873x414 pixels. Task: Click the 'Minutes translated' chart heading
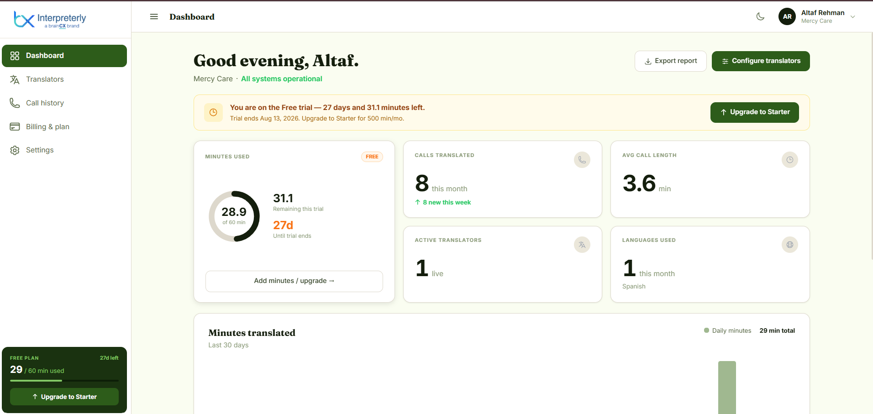click(252, 333)
